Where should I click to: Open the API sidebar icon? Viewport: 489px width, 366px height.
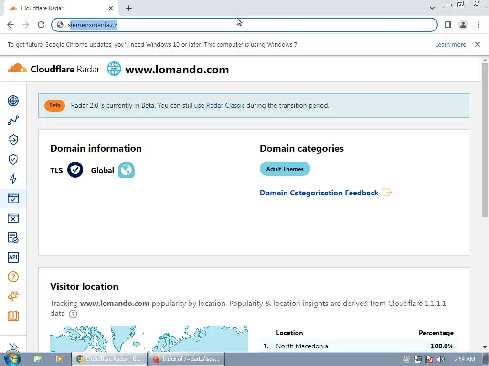(13, 257)
